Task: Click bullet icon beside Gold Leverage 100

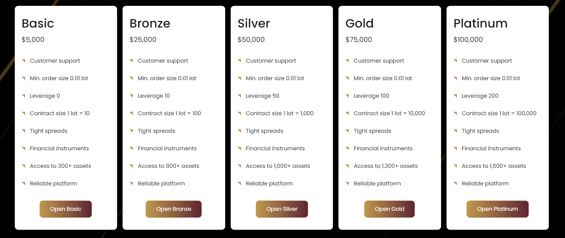Action: [x=347, y=96]
